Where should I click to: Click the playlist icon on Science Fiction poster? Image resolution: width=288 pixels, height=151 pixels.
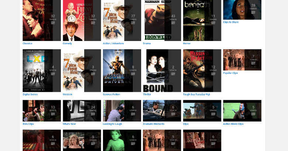(x=133, y=74)
